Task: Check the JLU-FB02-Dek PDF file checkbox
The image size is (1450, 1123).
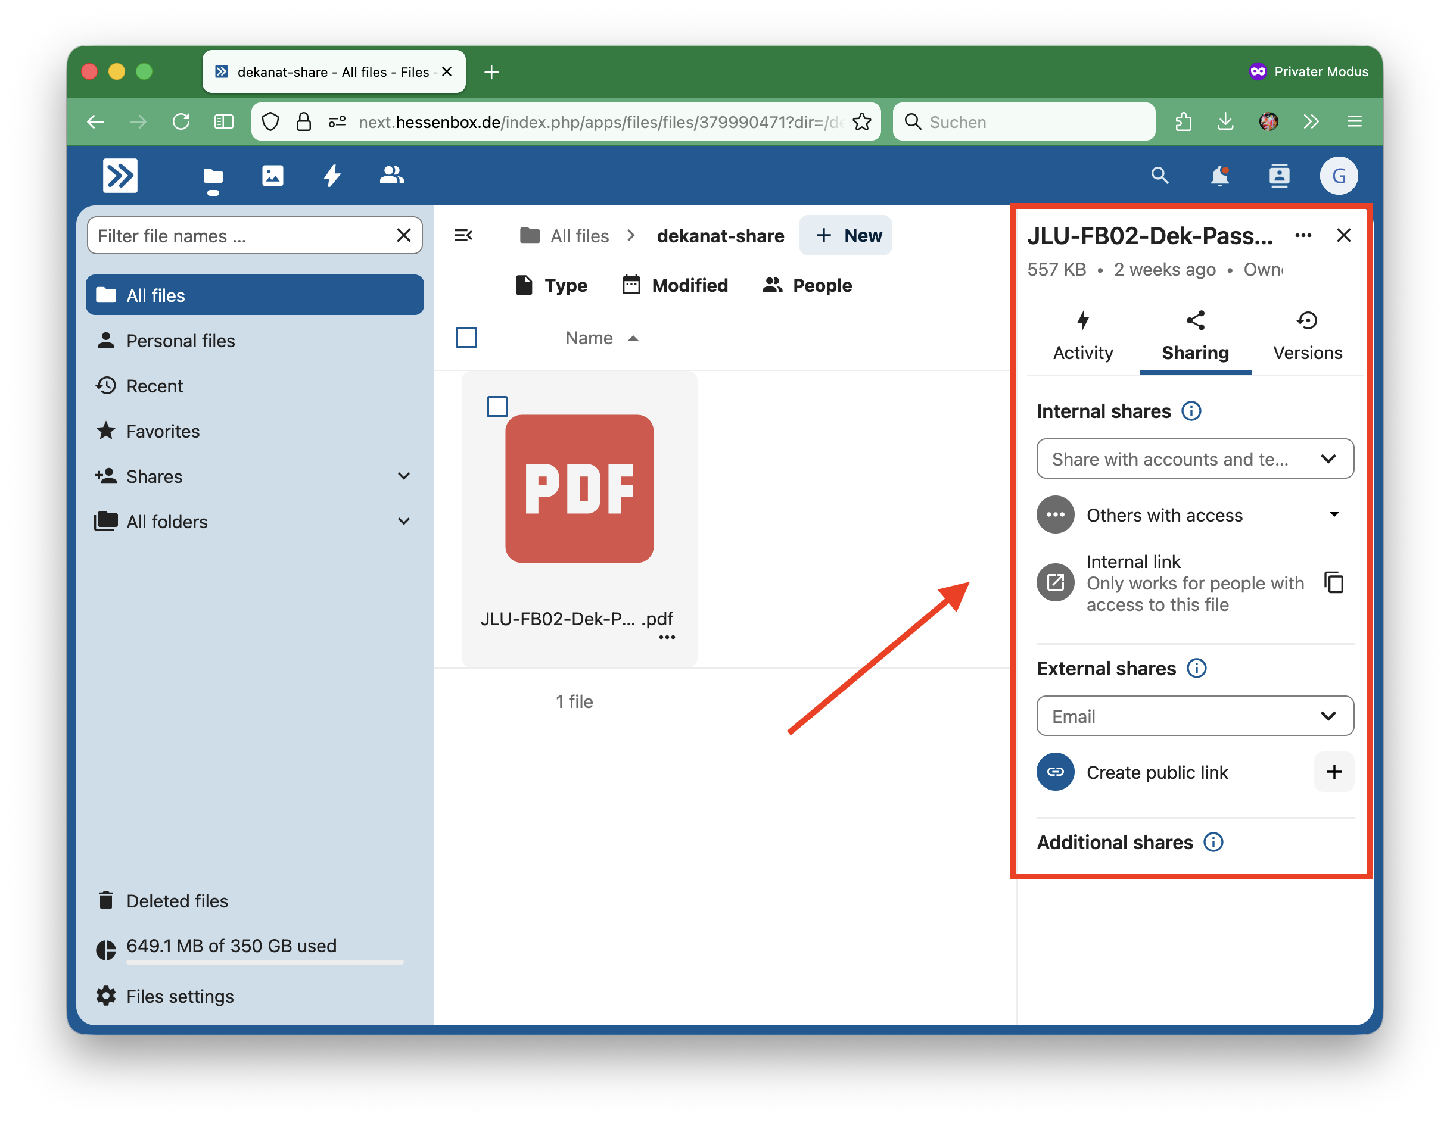Action: click(x=497, y=407)
